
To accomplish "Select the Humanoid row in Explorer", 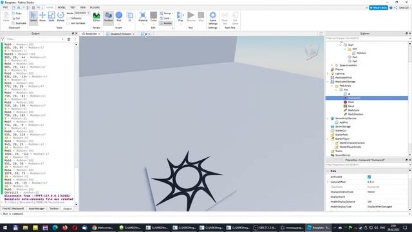I will (x=366, y=98).
